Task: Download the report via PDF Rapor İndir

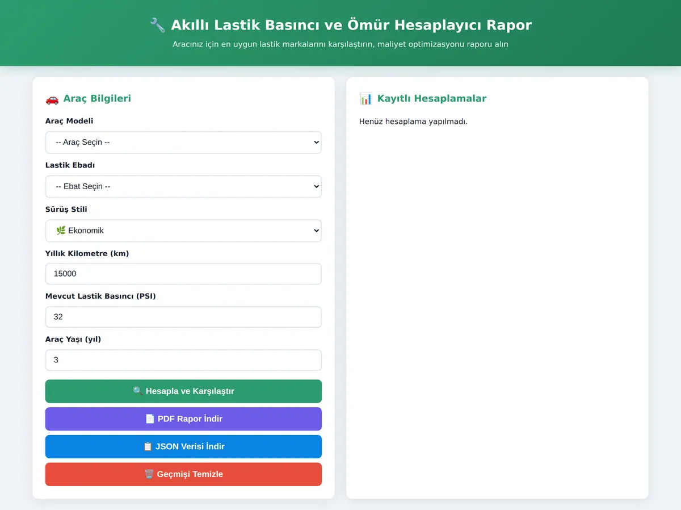Action: click(183, 419)
